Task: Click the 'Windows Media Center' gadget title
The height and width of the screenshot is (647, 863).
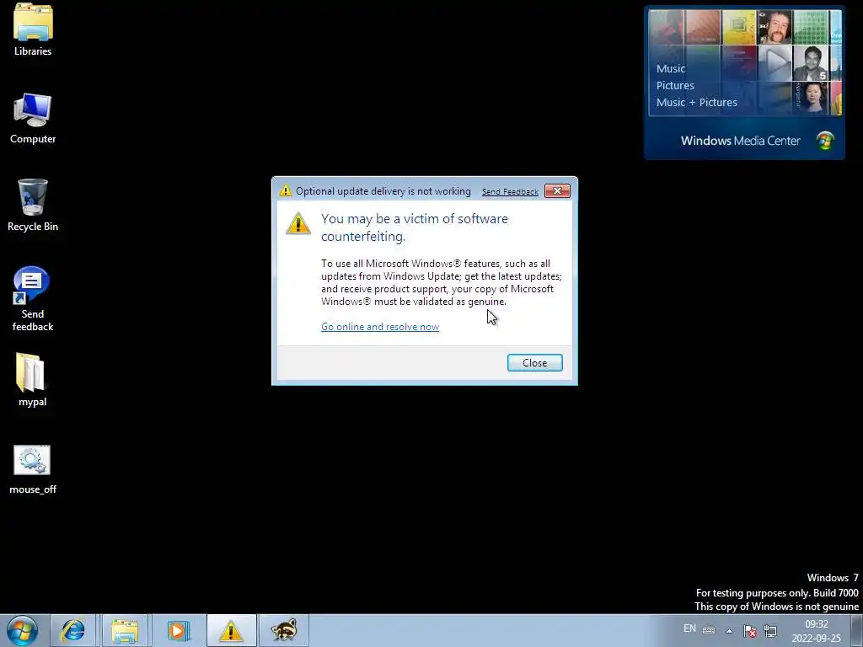Action: pyautogui.click(x=740, y=141)
